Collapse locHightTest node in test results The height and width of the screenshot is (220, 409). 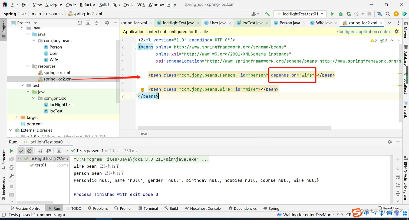pos(20,159)
